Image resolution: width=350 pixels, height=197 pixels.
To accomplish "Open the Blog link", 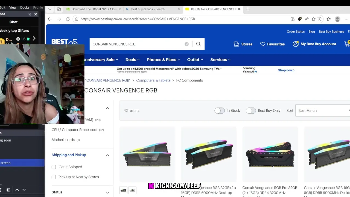I will (312, 31).
